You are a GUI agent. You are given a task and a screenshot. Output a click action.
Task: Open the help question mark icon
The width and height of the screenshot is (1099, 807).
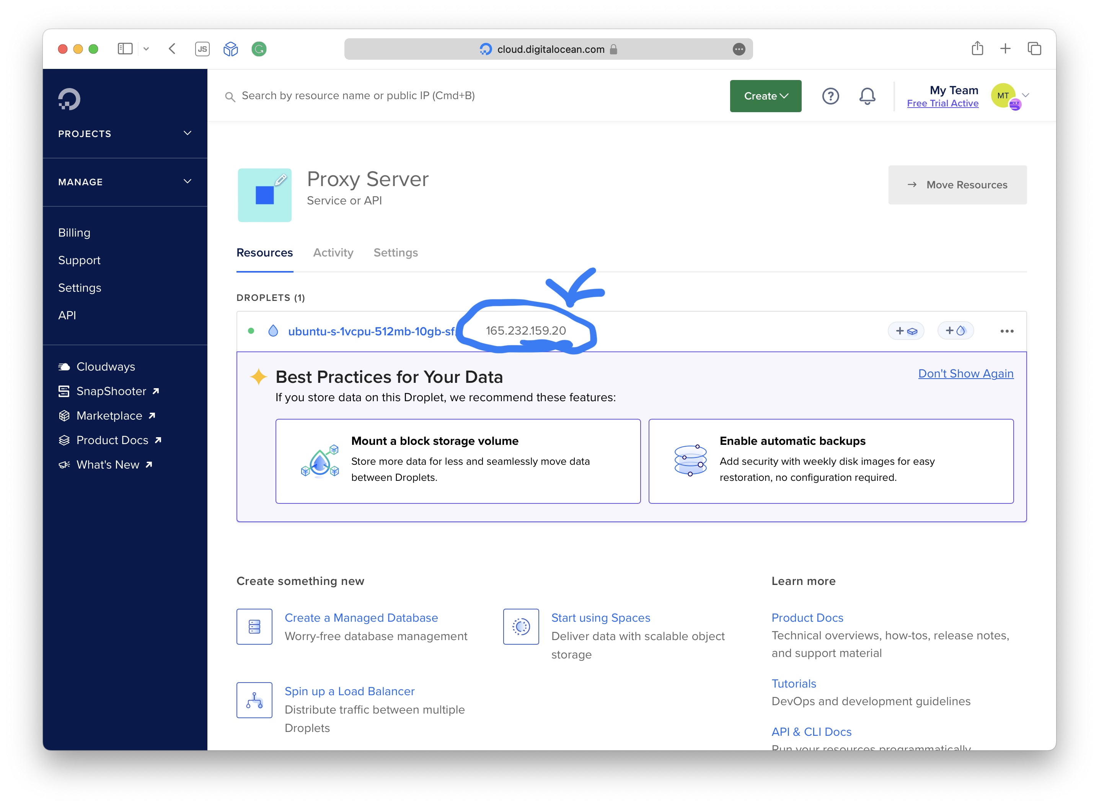(x=830, y=96)
